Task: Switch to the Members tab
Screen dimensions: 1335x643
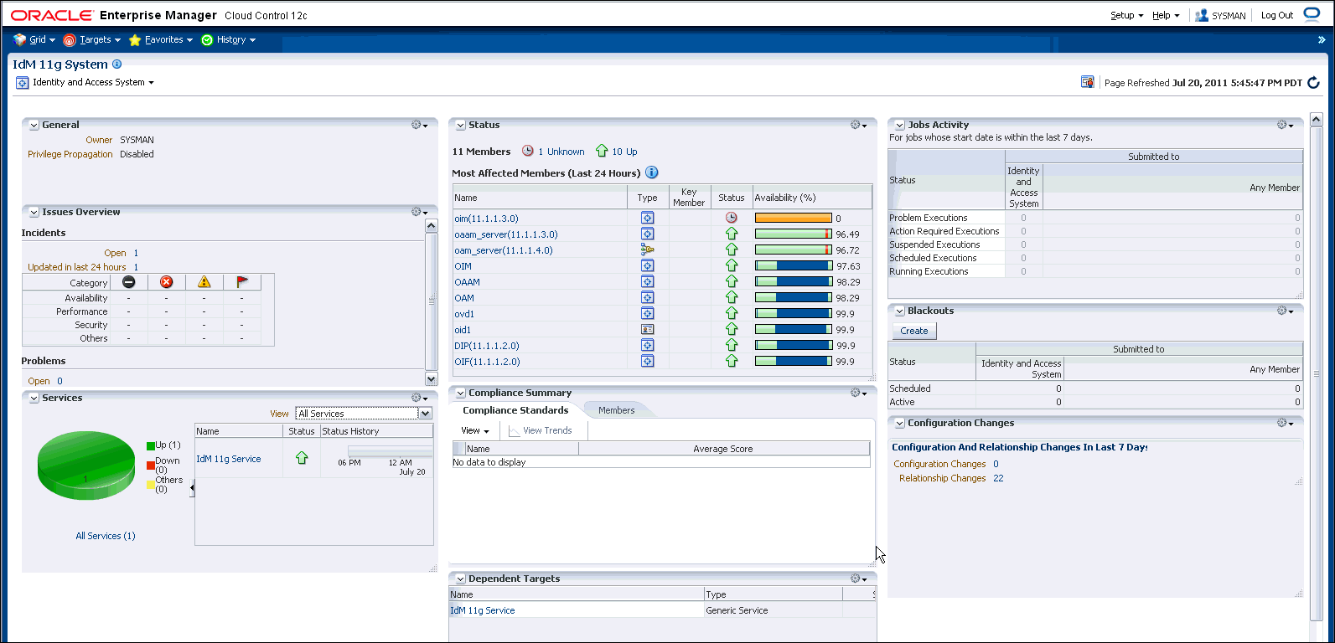Action: point(616,410)
